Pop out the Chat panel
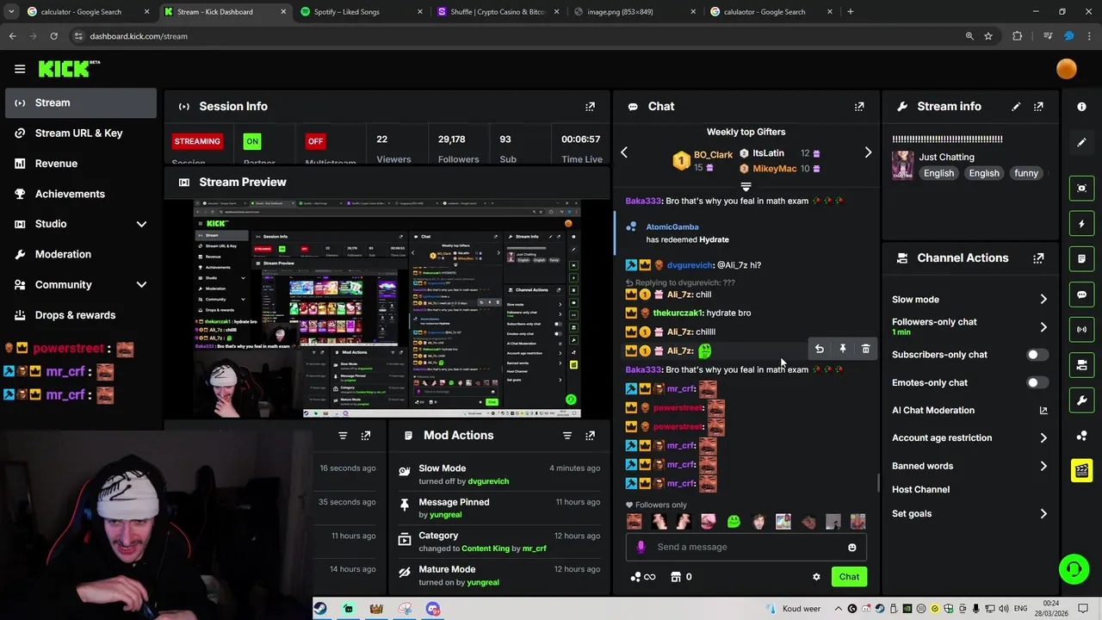1102x620 pixels. pos(859,107)
